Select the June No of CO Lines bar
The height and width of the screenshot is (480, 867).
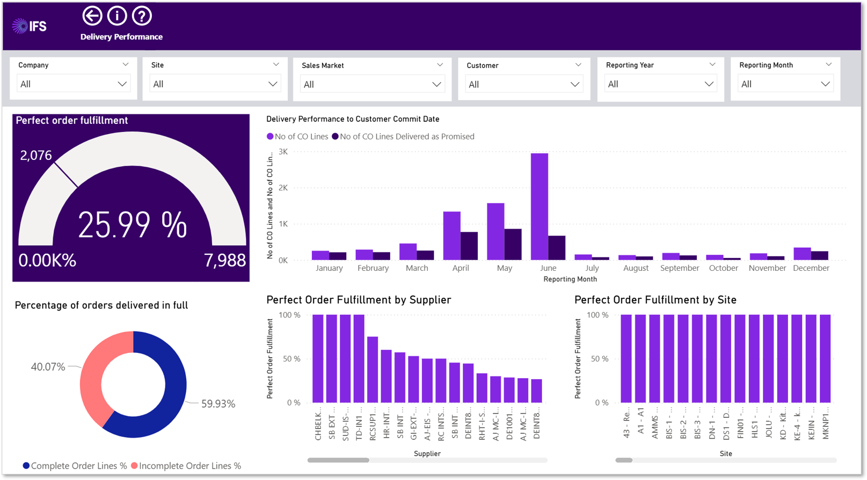click(540, 206)
